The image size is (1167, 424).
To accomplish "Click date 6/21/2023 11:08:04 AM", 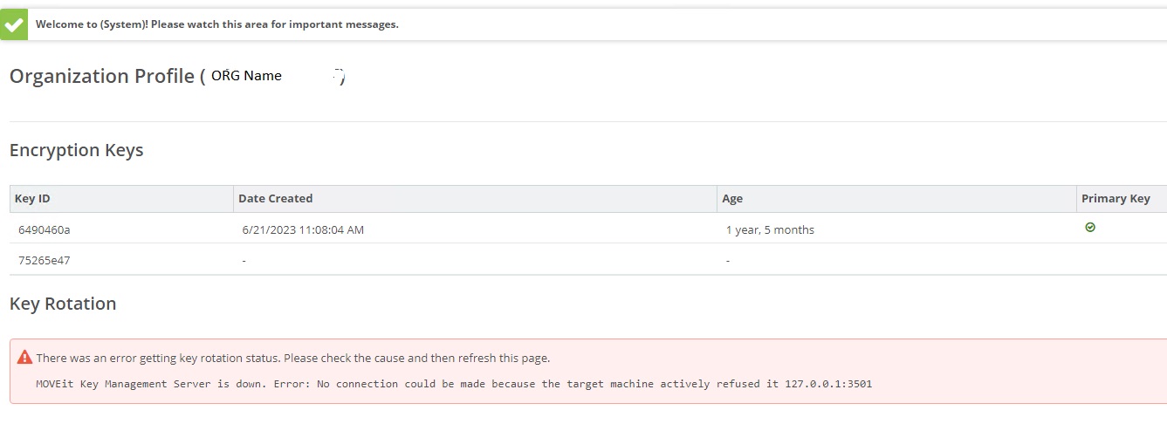I will point(303,230).
